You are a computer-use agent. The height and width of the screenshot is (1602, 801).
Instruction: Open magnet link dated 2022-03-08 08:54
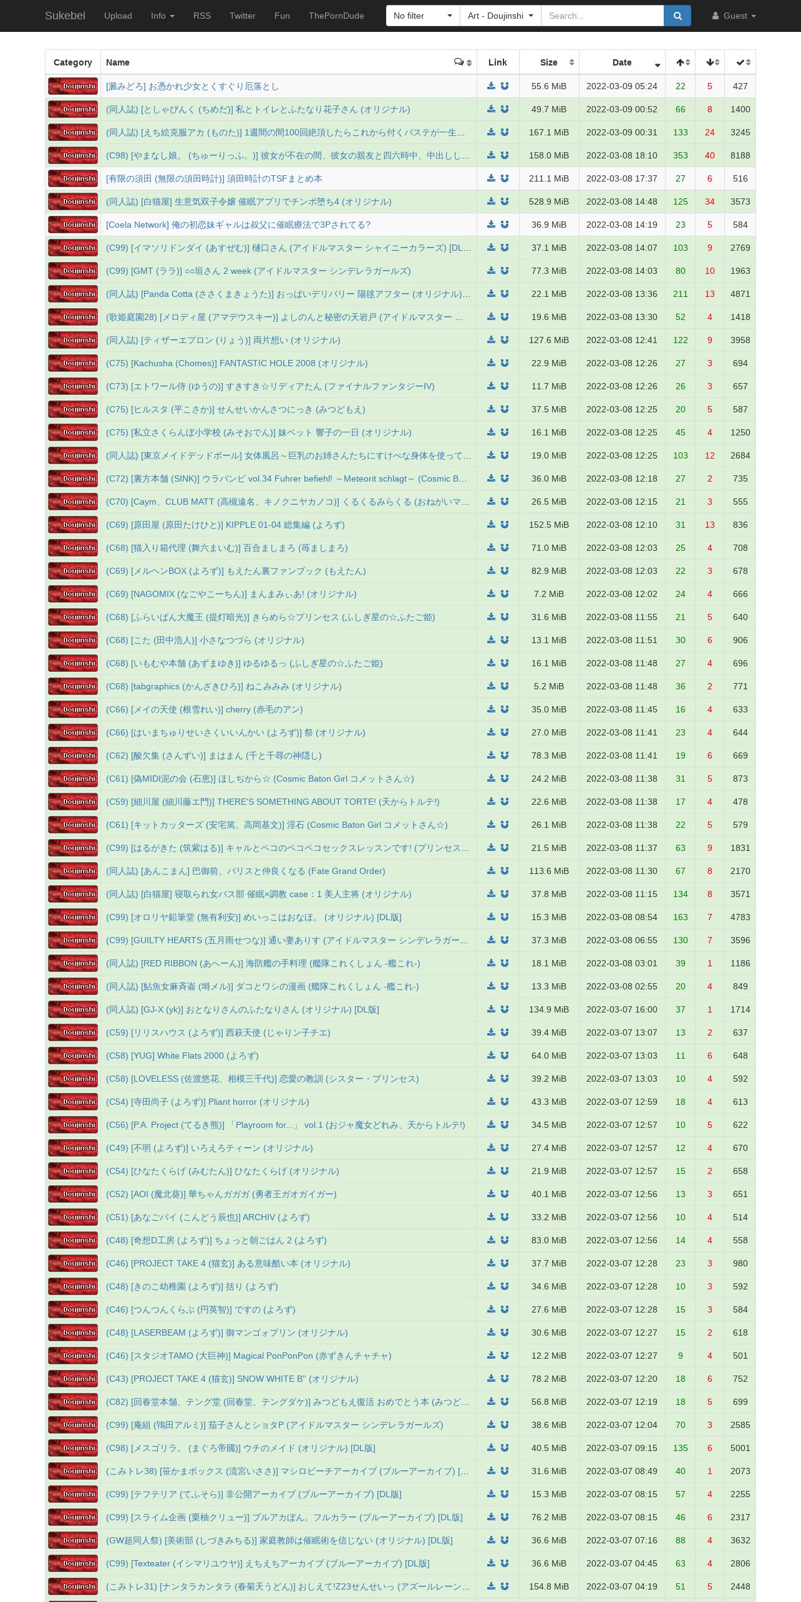[x=505, y=917]
